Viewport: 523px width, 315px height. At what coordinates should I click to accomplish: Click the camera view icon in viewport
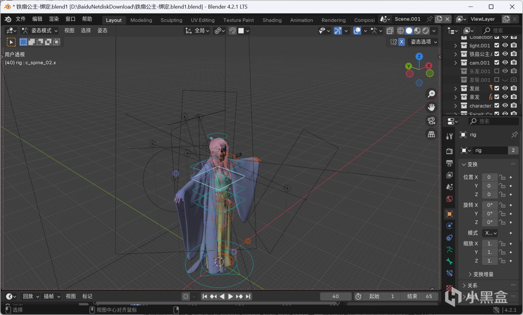pyautogui.click(x=431, y=121)
